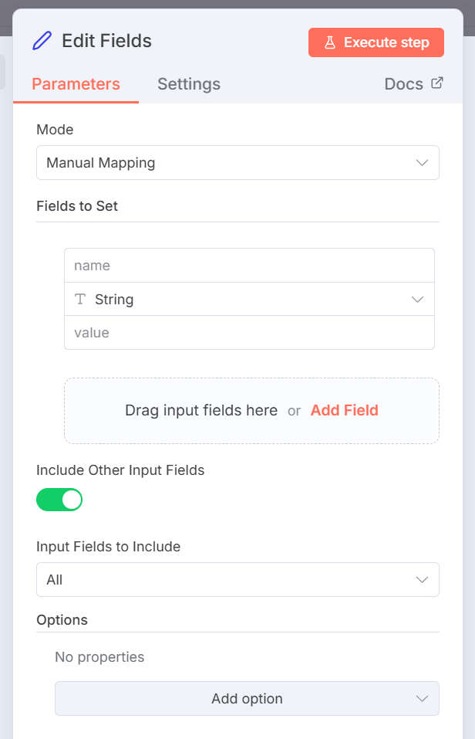Click the pencil icon beside Edit Fields

point(42,41)
